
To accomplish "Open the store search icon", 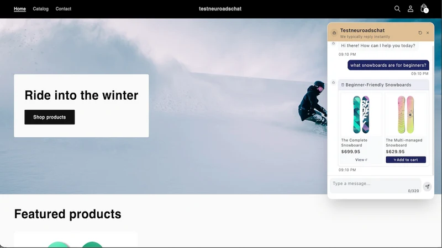I will 397,9.
